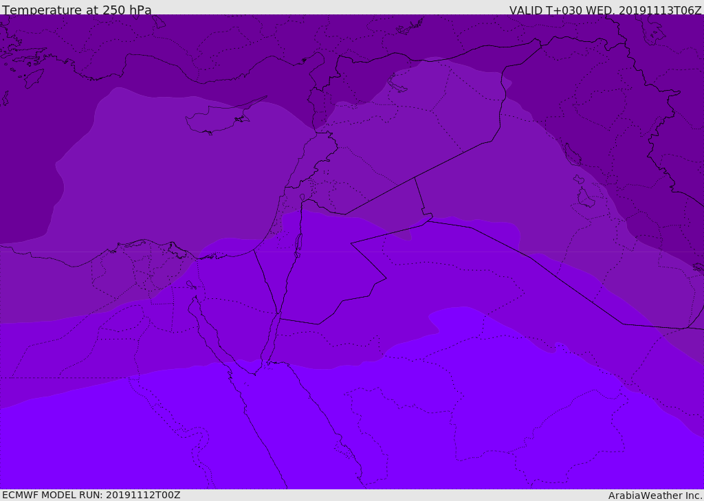Select the island of Cyprus

coord(217,122)
